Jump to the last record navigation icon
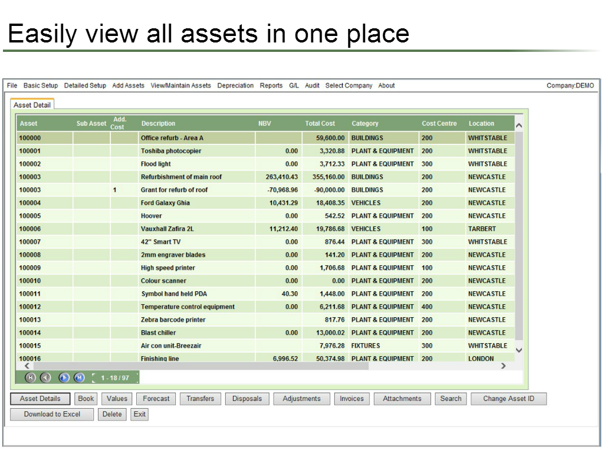The height and width of the screenshot is (453, 604). [78, 377]
